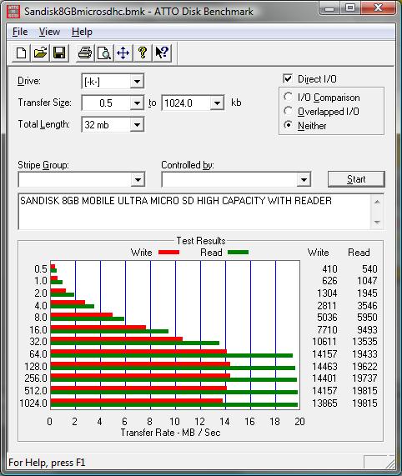402x476 pixels.
Task: Expand the maximum transfer size 1024.0 dropdown
Action: click(x=217, y=103)
